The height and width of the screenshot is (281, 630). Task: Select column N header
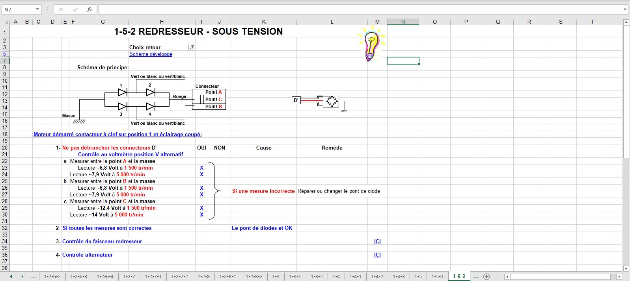[403, 22]
